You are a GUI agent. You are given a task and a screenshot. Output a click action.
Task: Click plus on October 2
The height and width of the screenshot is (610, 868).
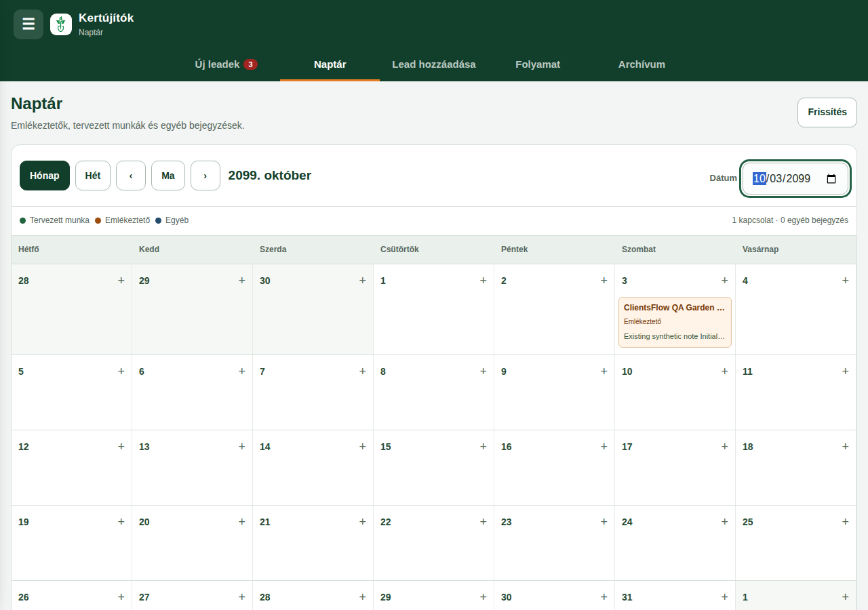click(604, 280)
